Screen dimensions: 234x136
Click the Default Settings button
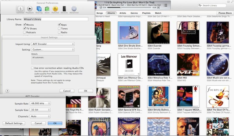(14, 123)
